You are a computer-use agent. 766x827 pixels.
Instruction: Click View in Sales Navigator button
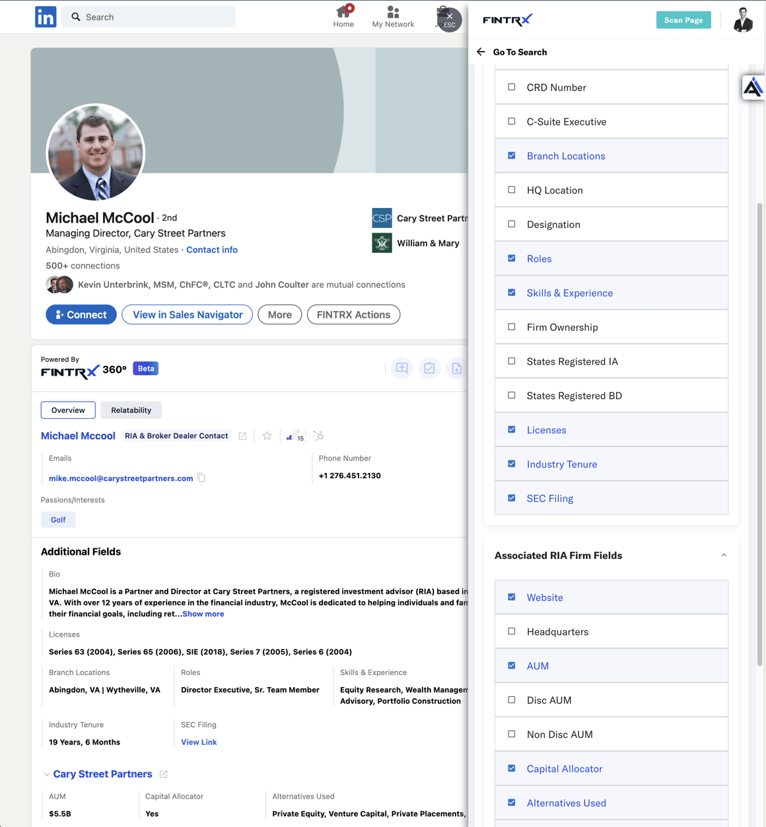pyautogui.click(x=188, y=314)
